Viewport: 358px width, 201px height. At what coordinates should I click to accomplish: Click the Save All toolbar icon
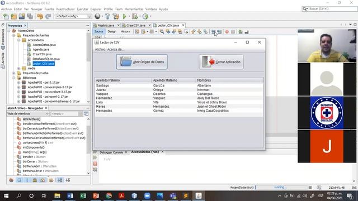(x=30, y=16)
